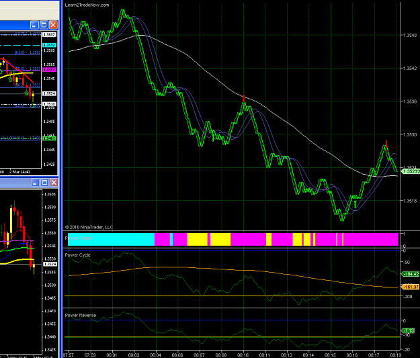Click 1.3470 axis label in lower-left window

(50, 311)
